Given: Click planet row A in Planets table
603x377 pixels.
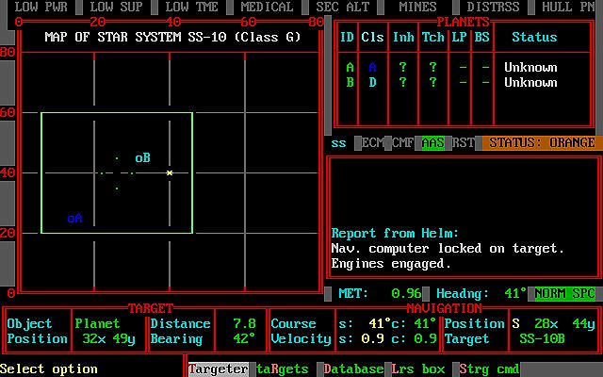Looking at the screenshot, I should click(x=463, y=67).
